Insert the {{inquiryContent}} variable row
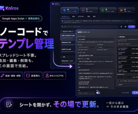The height and width of the screenshot is (114, 138). (127, 58)
